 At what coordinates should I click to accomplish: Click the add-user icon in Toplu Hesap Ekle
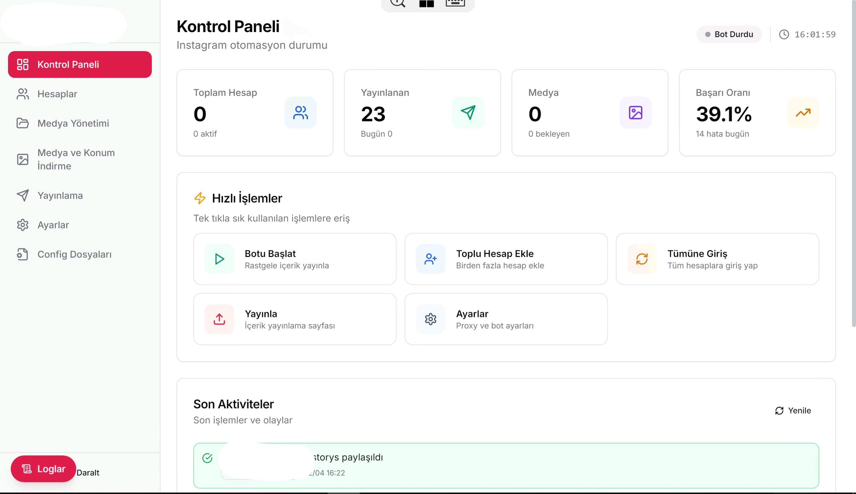430,259
